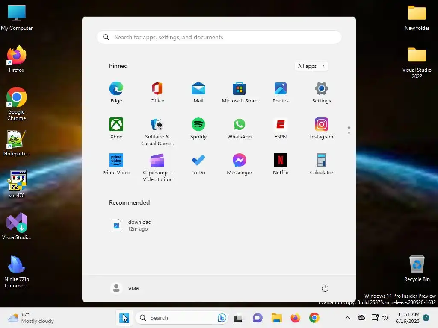Open the Mail app

tap(198, 93)
